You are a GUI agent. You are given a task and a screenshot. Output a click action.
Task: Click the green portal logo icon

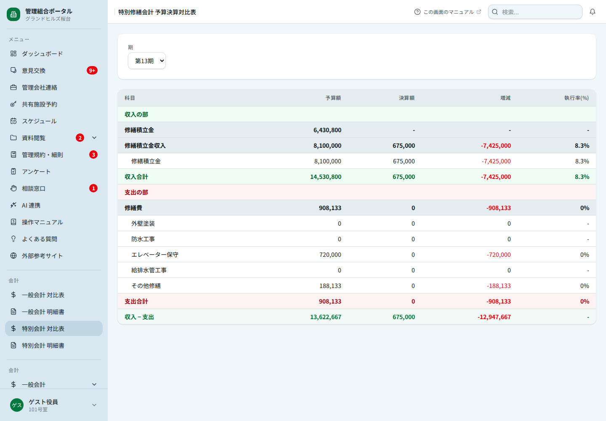(x=13, y=14)
